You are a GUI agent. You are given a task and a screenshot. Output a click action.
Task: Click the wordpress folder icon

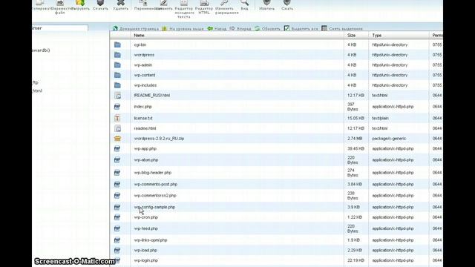click(x=117, y=55)
